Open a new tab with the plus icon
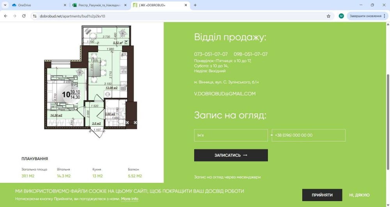390x207 pixels. 195,5
